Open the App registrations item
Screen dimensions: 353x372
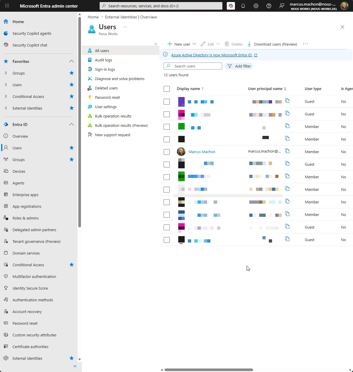pyautogui.click(x=27, y=206)
